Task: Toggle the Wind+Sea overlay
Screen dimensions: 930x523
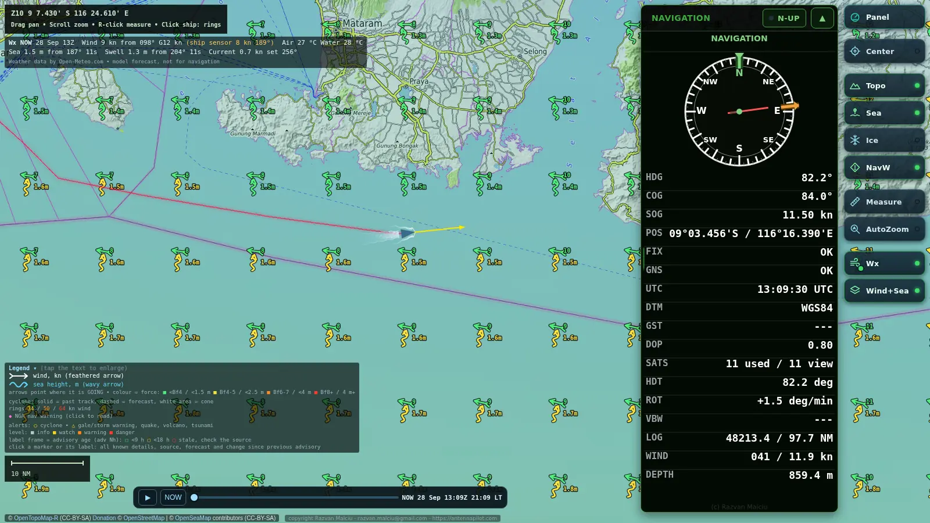Action: point(884,291)
